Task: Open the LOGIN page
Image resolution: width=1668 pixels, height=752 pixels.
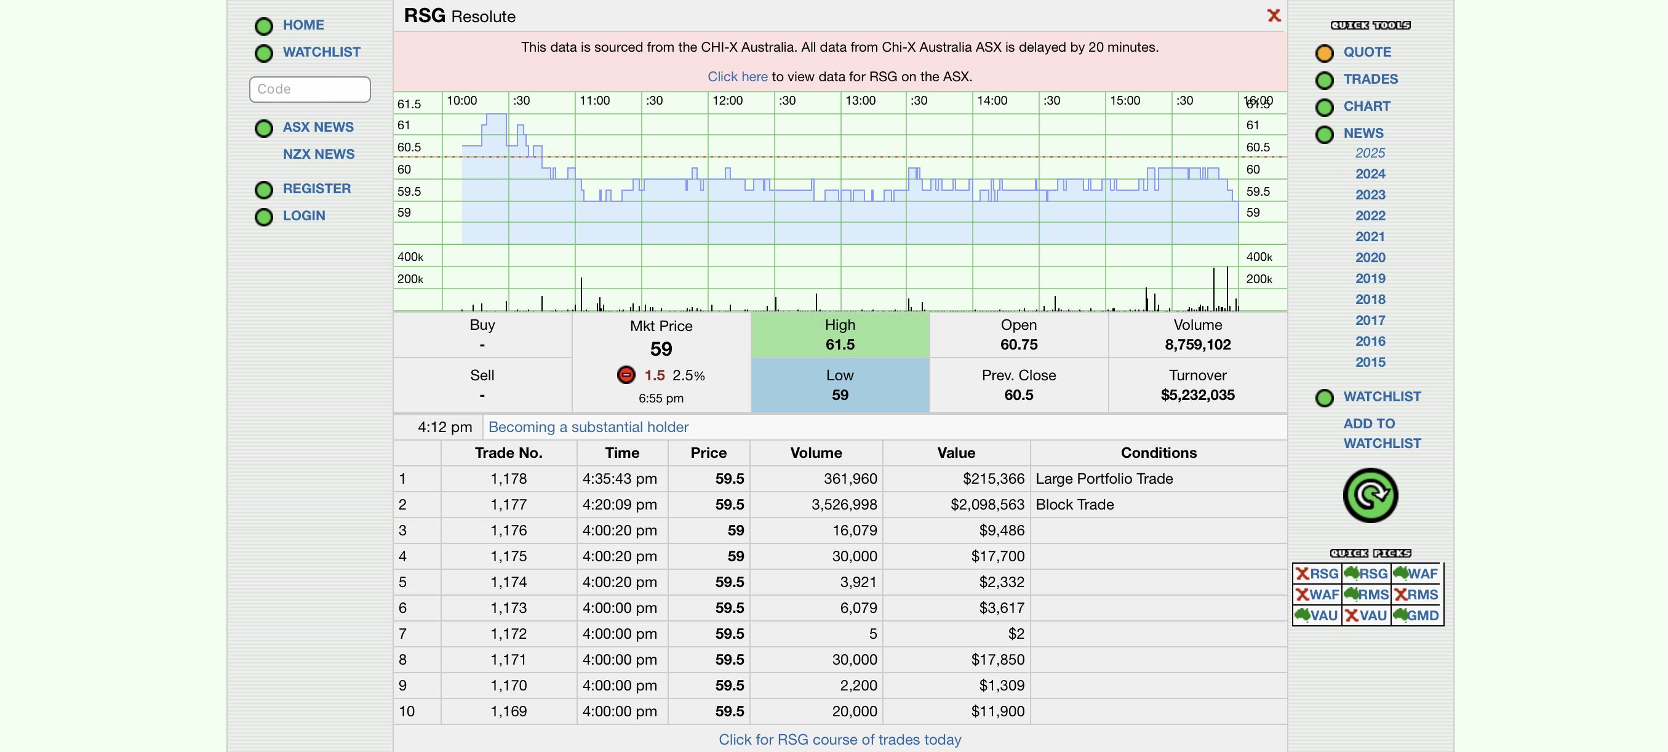Action: click(304, 215)
